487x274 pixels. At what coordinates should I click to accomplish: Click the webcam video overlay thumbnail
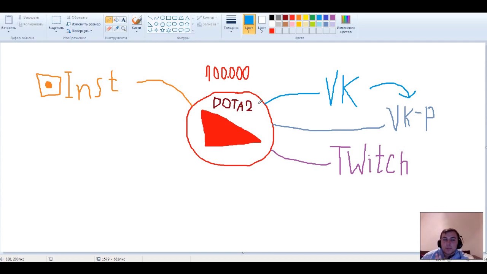[x=452, y=236]
